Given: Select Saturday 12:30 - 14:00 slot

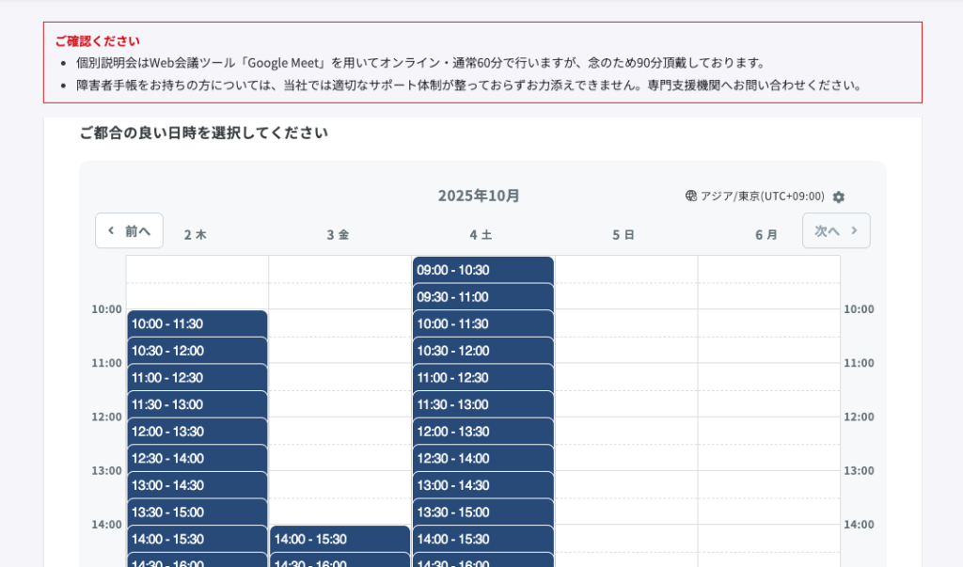Looking at the screenshot, I should tap(482, 459).
